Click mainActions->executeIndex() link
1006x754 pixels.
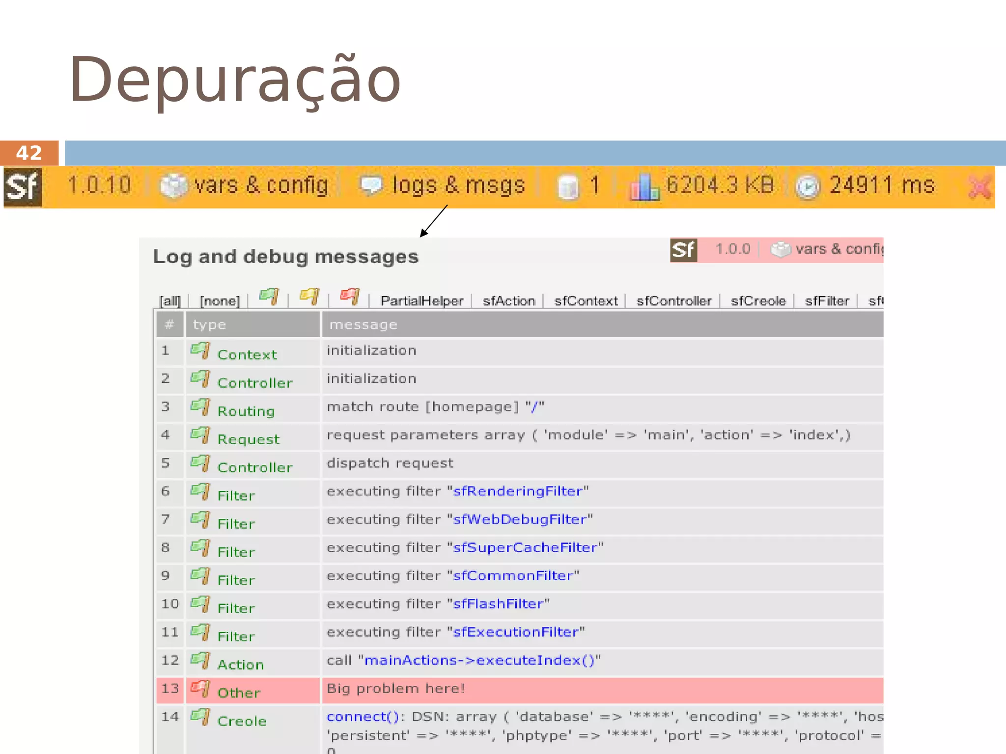click(x=479, y=660)
